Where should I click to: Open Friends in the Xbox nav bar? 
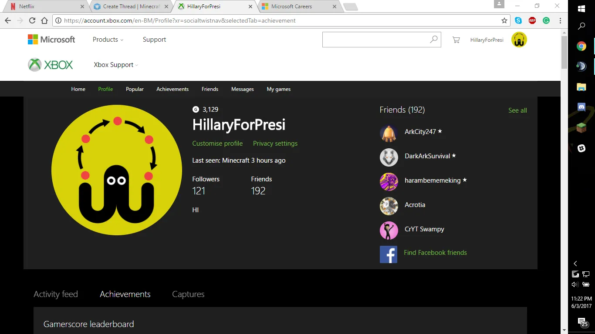tap(210, 89)
